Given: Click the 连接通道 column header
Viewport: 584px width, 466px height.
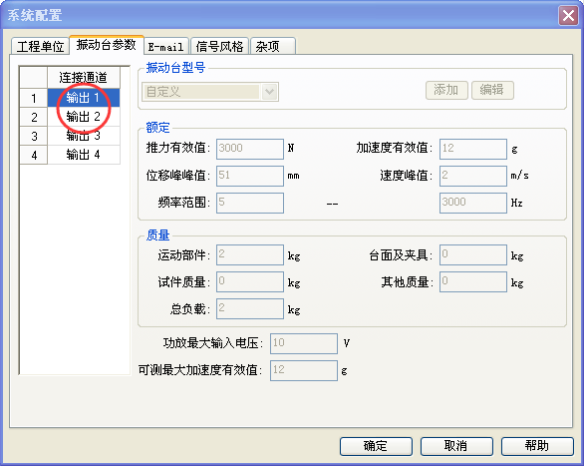Looking at the screenshot, I should click(84, 78).
